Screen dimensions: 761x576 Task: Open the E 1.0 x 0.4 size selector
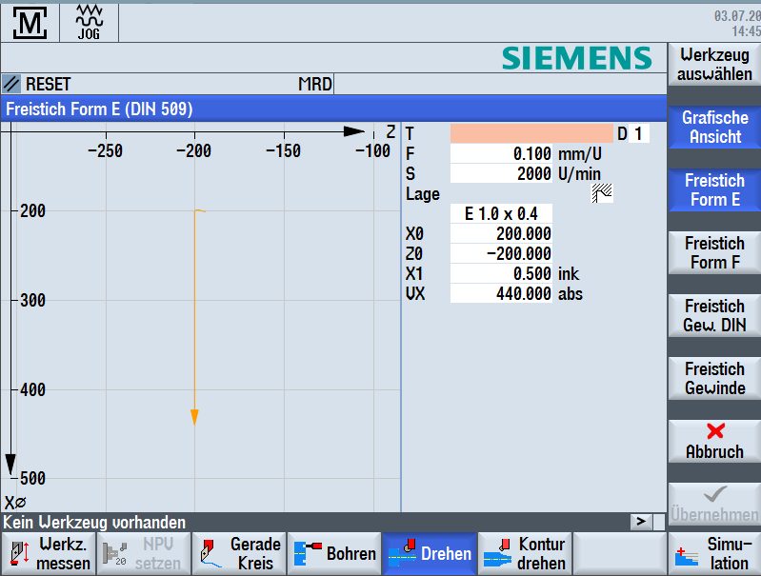click(501, 213)
